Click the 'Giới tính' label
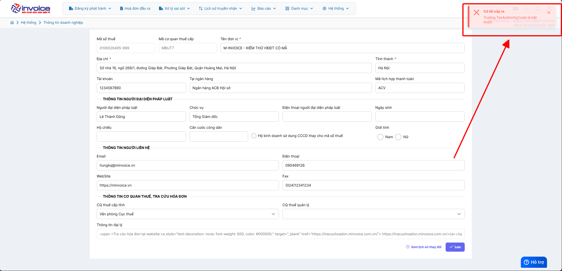The width and height of the screenshot is (562, 271). pos(382,128)
